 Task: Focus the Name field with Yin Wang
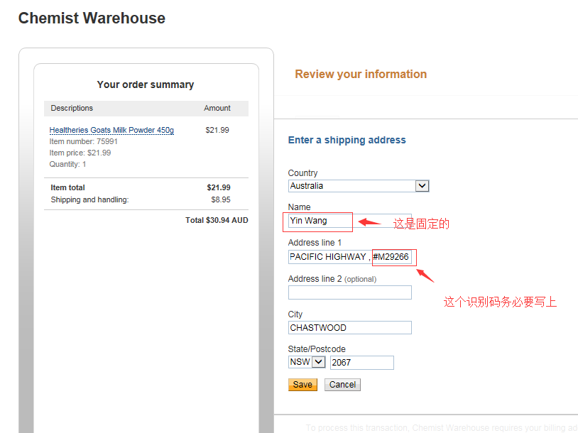click(350, 221)
